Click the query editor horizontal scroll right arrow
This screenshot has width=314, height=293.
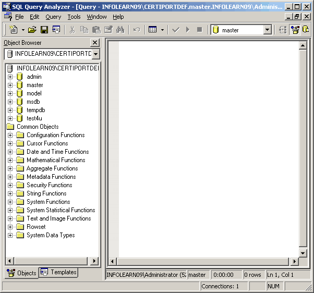pyautogui.click(x=294, y=261)
